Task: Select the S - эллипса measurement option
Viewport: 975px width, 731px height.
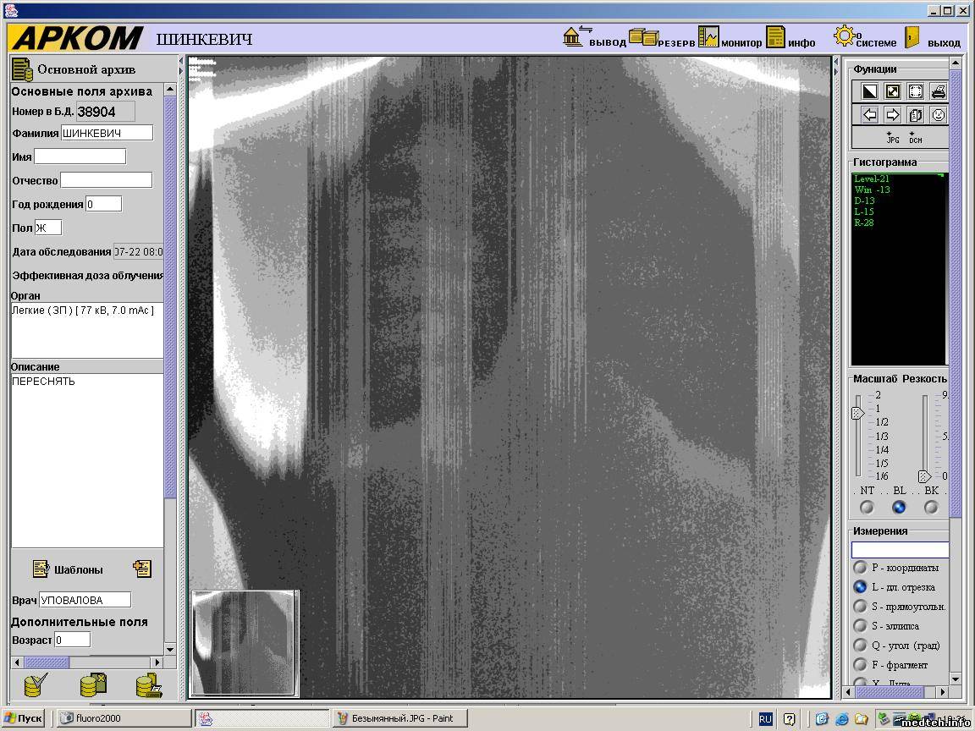Action: click(x=860, y=626)
